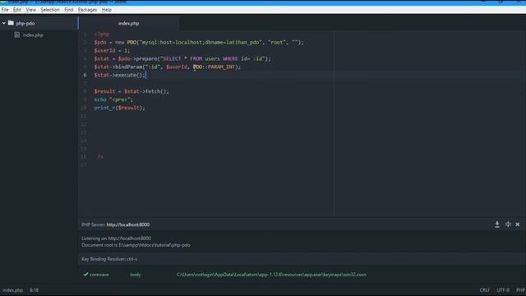Click the index.php file icon in tree
This screenshot has height=296, width=526.
click(x=17, y=35)
